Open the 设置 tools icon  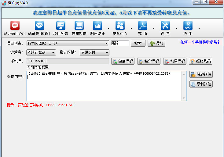pyautogui.click(x=165, y=26)
